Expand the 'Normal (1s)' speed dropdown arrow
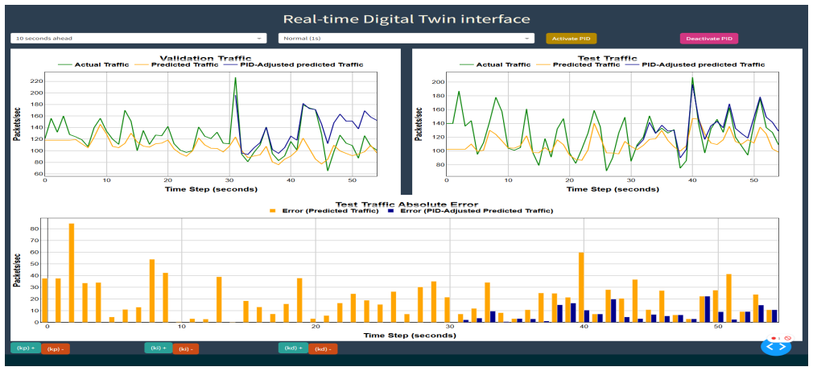 coord(526,39)
